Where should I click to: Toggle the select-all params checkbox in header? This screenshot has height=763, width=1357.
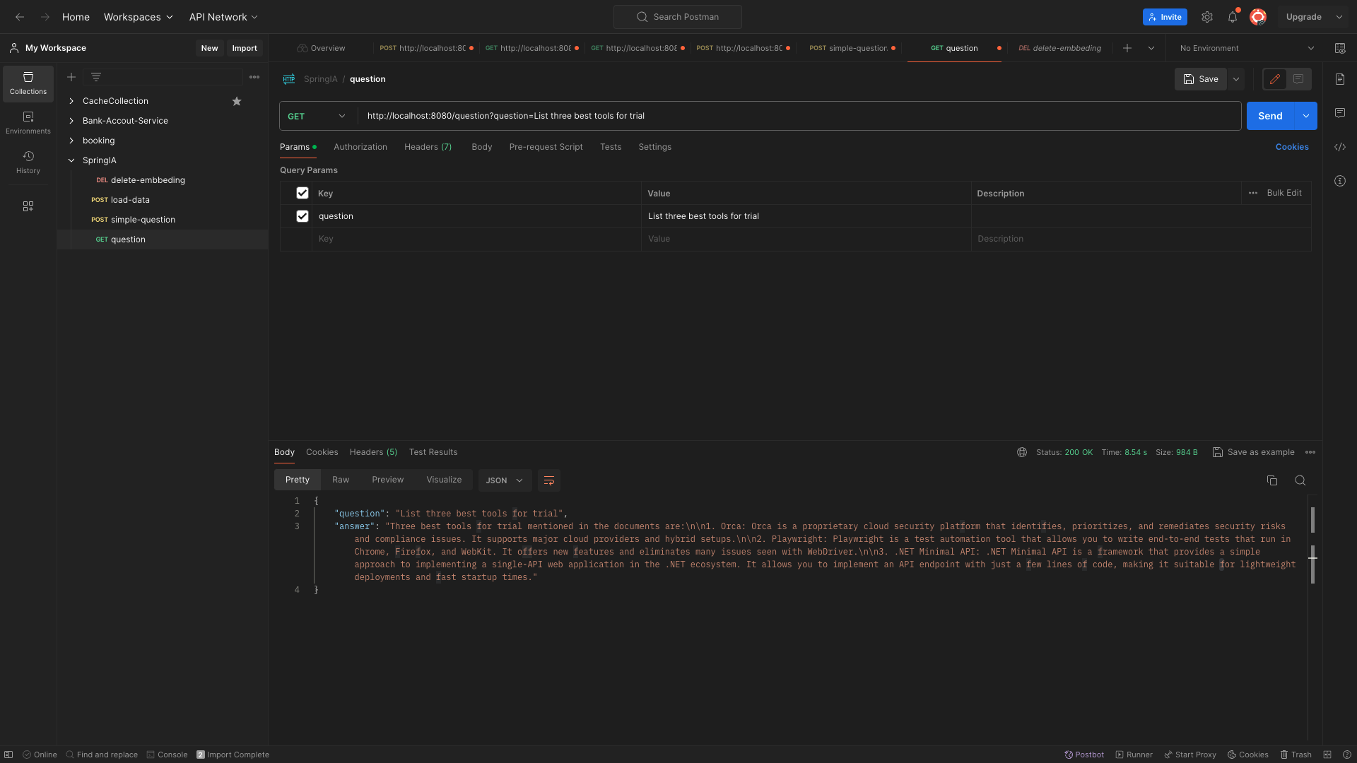(x=302, y=193)
